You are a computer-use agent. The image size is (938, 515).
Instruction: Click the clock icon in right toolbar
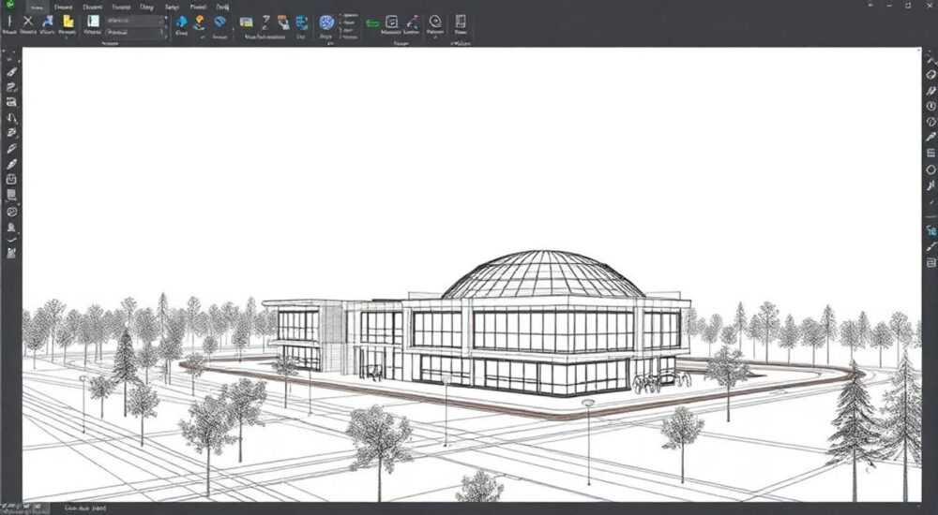coord(930,106)
